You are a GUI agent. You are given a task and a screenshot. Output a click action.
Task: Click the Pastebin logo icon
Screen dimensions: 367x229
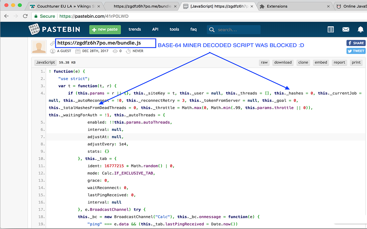point(34,29)
